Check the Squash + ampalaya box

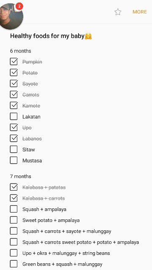coord(14,209)
